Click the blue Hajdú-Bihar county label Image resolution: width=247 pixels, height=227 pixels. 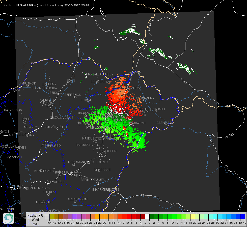(63, 159)
